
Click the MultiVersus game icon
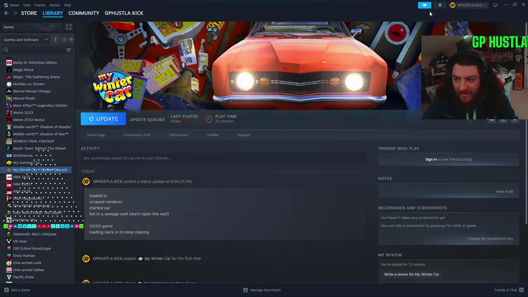click(9, 156)
